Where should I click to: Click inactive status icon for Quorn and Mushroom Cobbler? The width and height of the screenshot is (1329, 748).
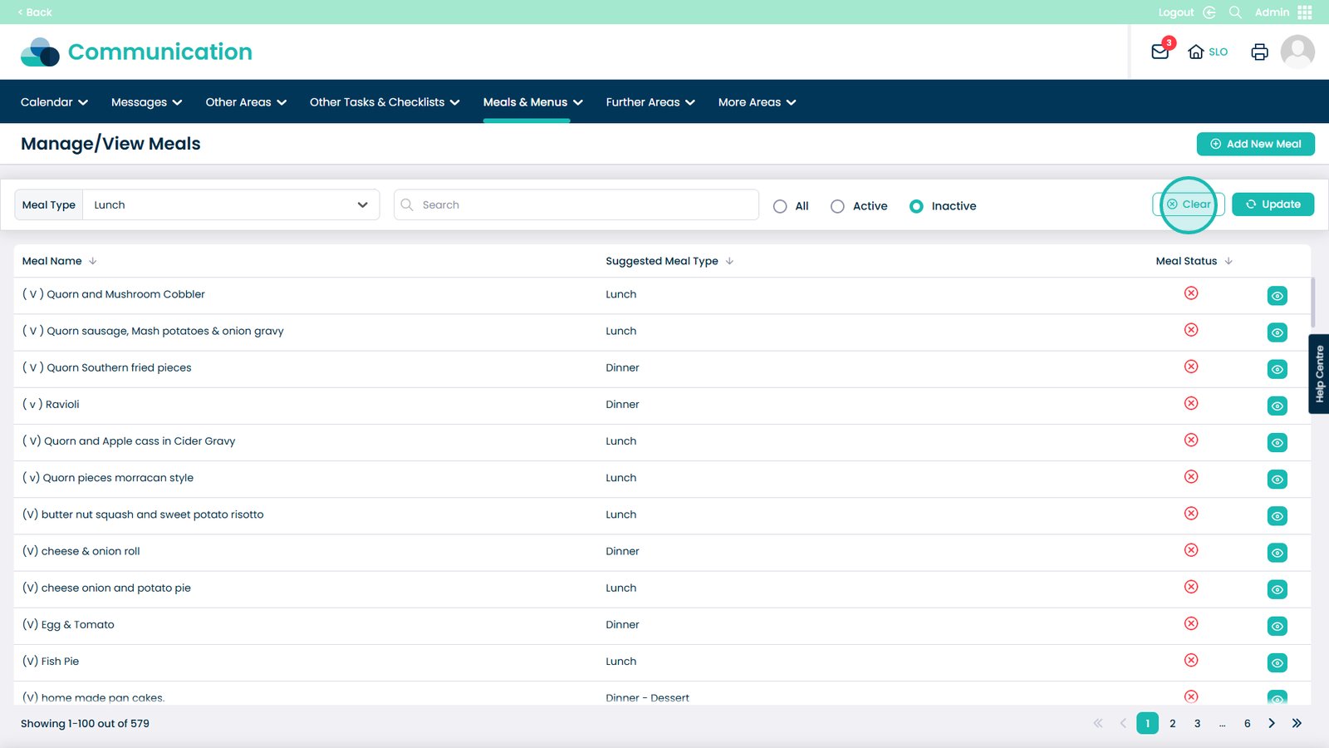click(1191, 293)
